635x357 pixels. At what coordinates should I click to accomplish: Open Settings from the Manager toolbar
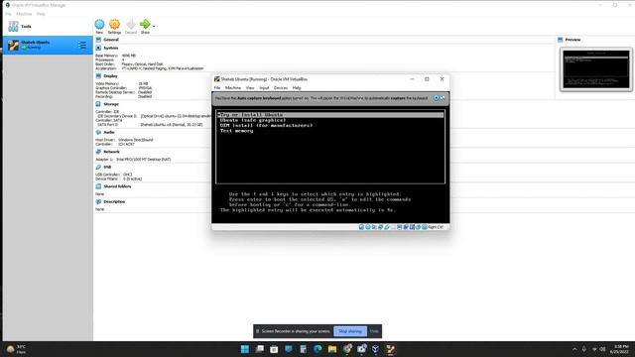[x=115, y=27]
